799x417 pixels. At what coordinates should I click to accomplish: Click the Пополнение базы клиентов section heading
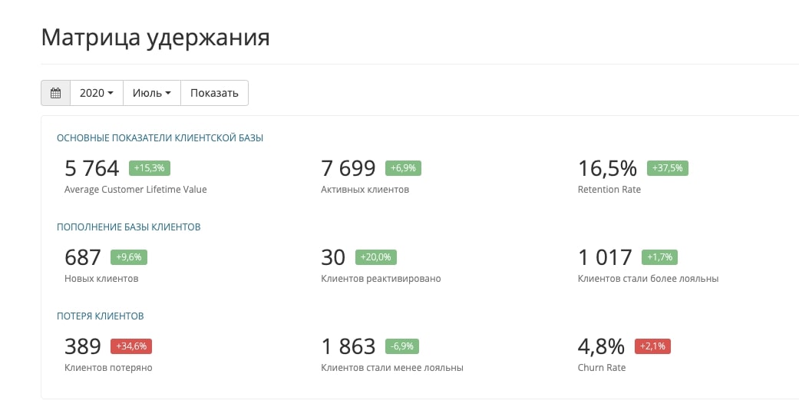(x=129, y=227)
